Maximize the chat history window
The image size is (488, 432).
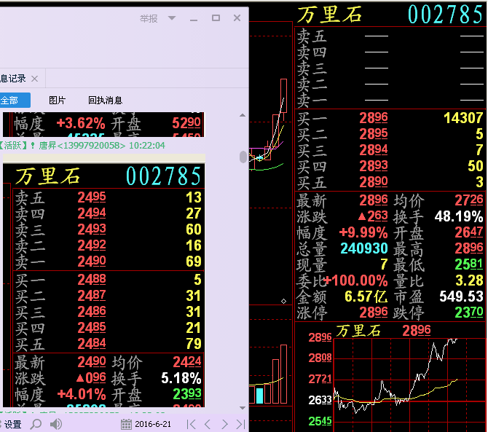coord(216,18)
